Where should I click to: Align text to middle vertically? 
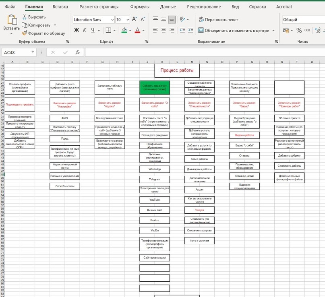click(x=164, y=19)
